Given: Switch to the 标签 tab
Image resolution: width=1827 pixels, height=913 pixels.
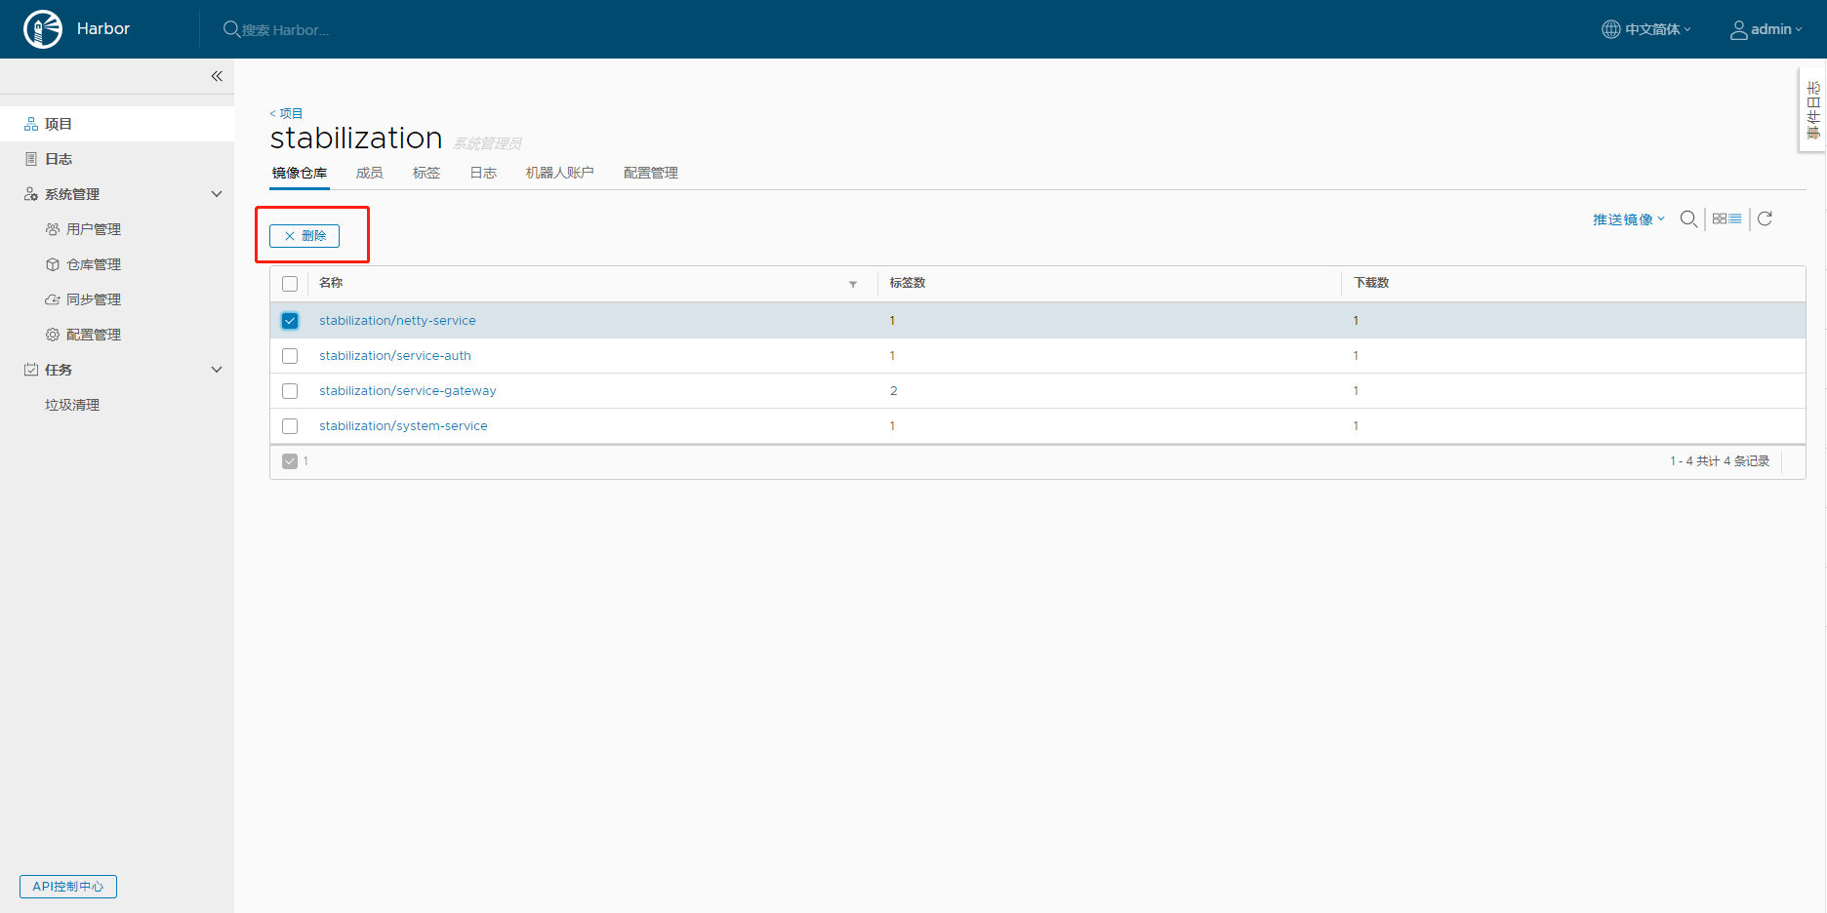Looking at the screenshot, I should pos(426,173).
